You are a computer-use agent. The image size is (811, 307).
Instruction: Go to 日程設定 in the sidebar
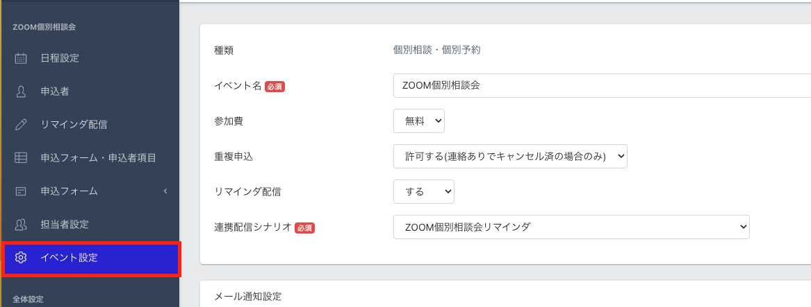pyautogui.click(x=60, y=58)
